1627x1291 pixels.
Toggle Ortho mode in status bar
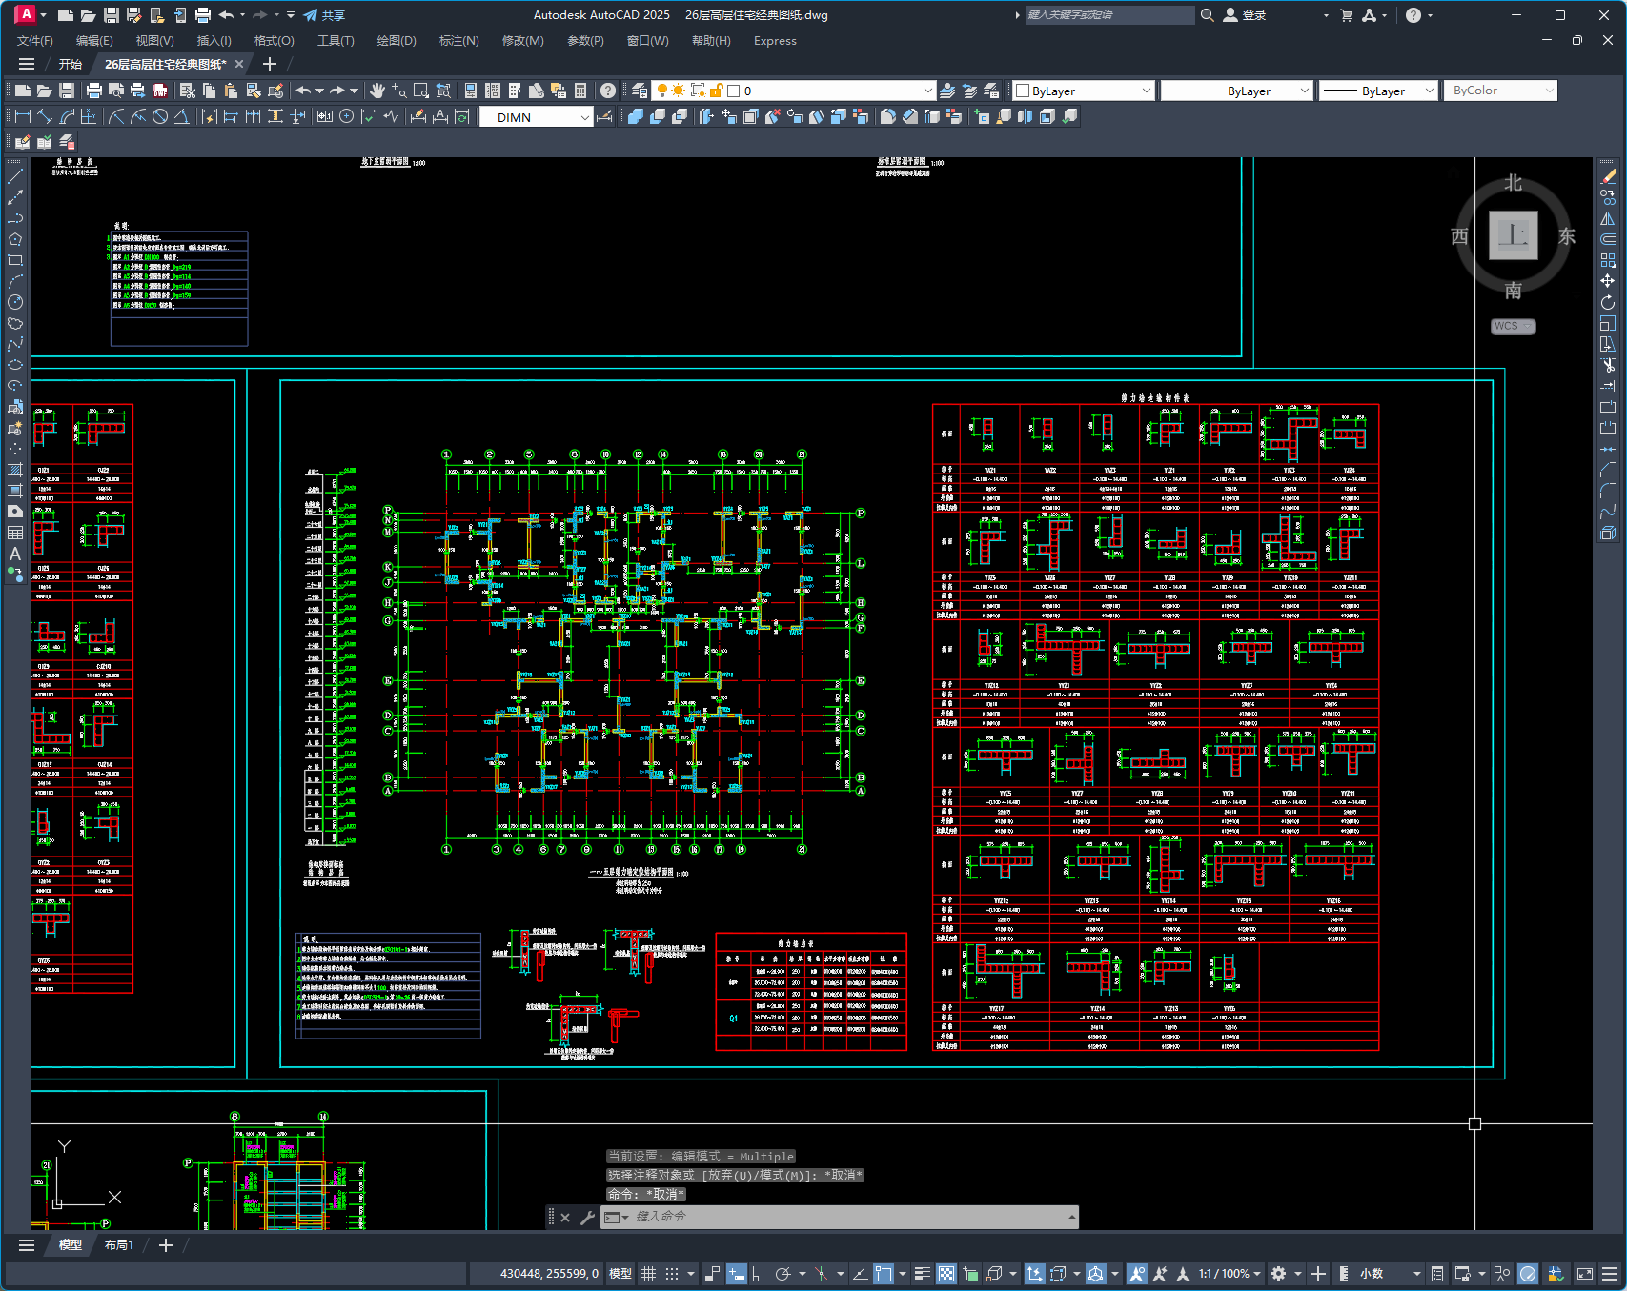[x=760, y=1274]
